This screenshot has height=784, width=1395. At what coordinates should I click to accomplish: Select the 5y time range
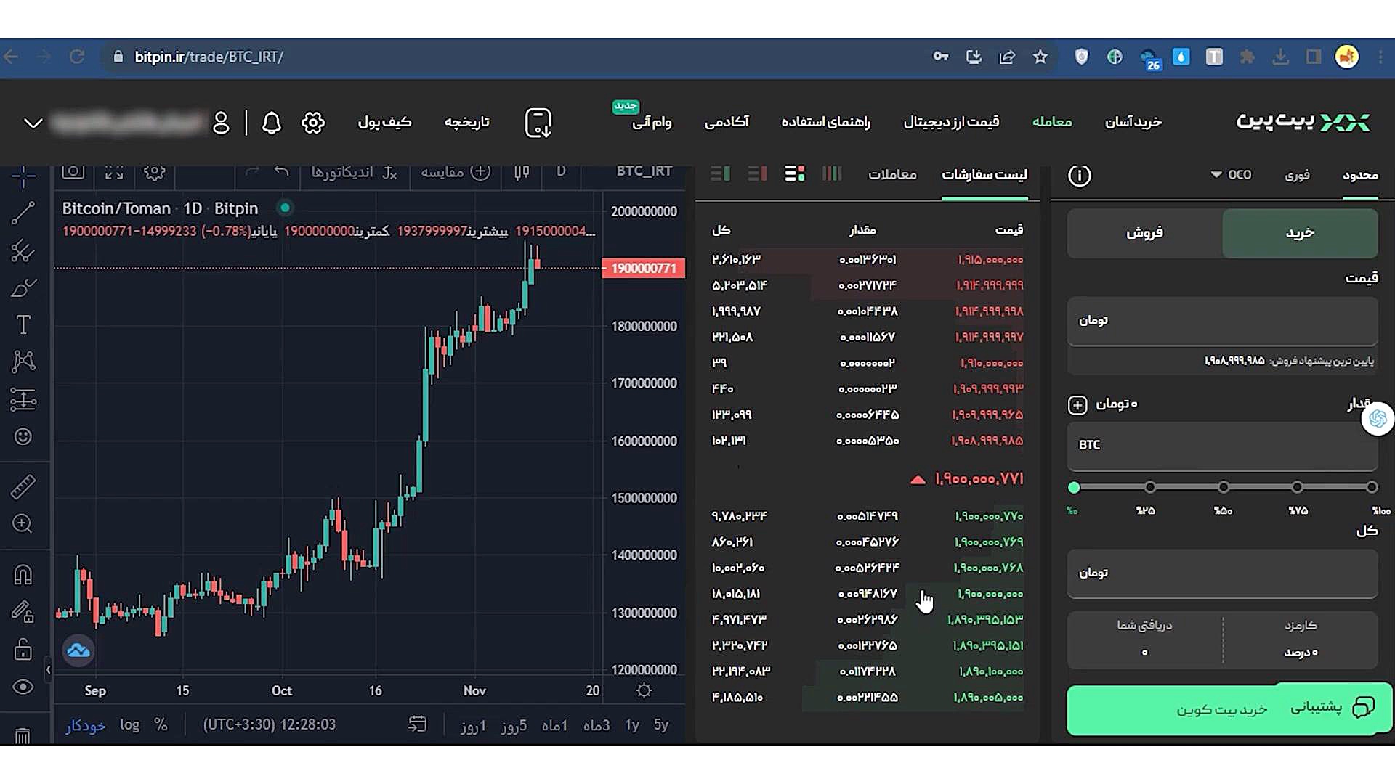click(x=660, y=724)
